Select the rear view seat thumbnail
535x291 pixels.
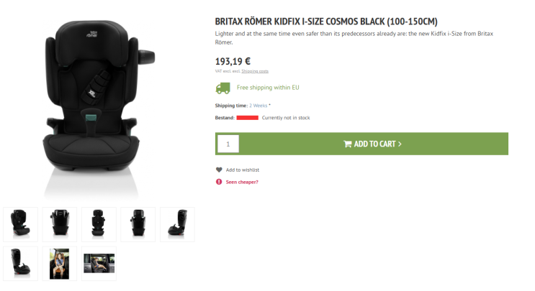[60, 224]
